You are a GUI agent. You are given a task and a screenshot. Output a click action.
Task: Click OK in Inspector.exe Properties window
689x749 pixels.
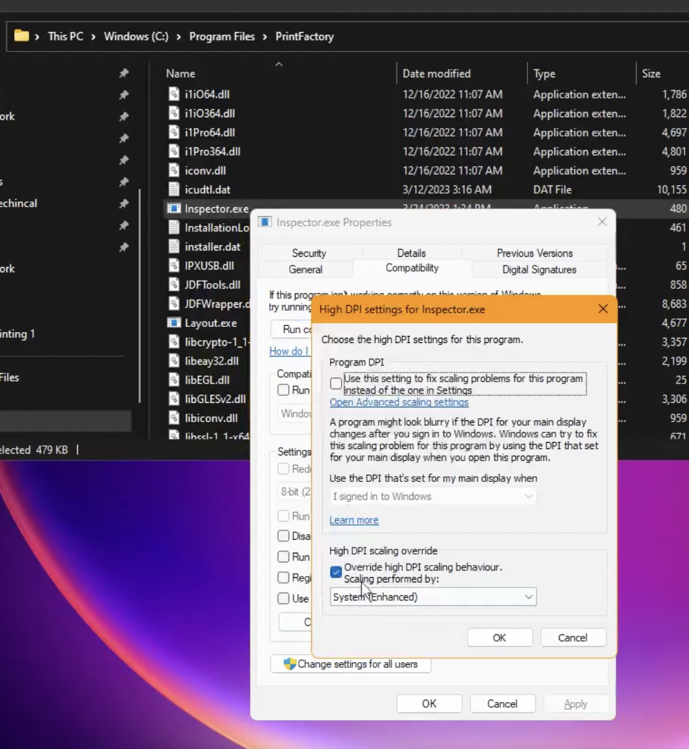coord(429,703)
